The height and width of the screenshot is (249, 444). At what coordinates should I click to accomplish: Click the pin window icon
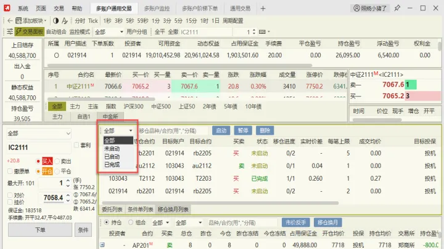[x=397, y=8]
